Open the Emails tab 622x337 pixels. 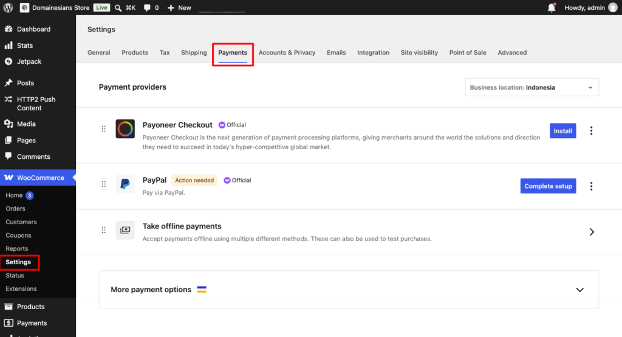pos(337,53)
